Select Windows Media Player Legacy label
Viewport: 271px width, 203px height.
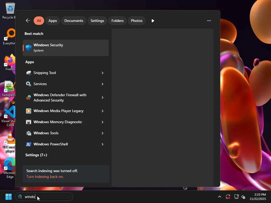[58, 111]
